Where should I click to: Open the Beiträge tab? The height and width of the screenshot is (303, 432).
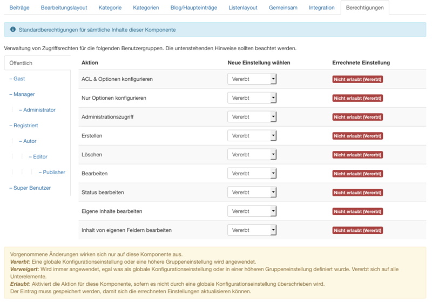[x=19, y=8]
